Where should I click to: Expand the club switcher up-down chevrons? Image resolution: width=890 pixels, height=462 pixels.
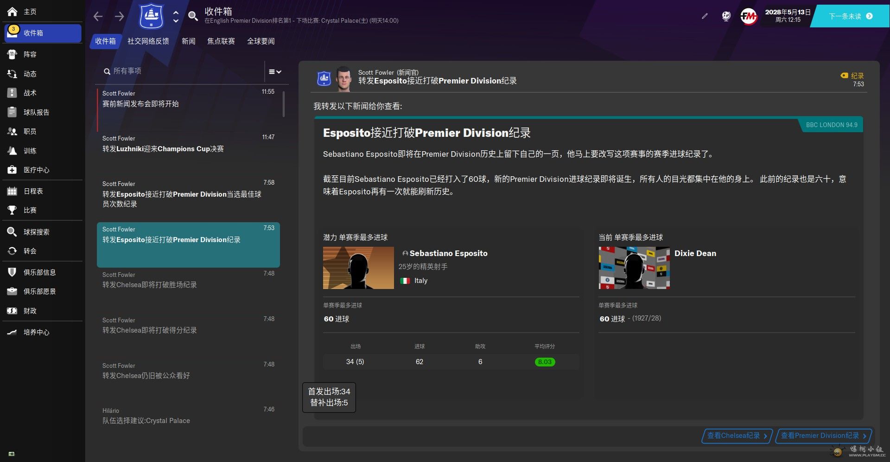[x=176, y=17]
